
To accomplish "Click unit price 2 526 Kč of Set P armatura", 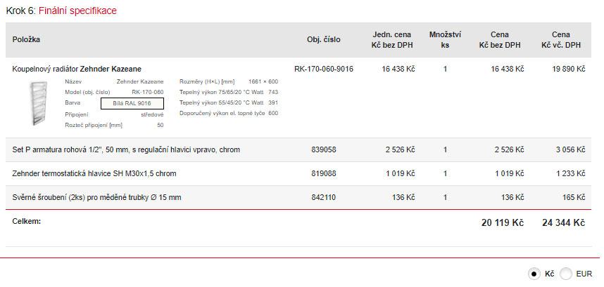I will click(x=401, y=150).
